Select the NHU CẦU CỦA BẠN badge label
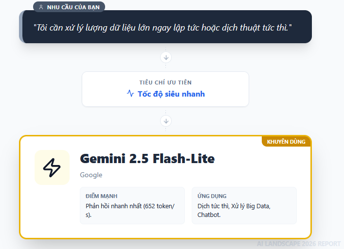The width and height of the screenshot is (344, 249). click(x=73, y=7)
